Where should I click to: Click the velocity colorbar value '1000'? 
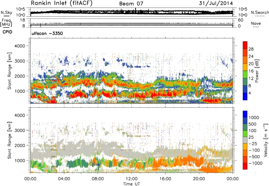point(254,118)
